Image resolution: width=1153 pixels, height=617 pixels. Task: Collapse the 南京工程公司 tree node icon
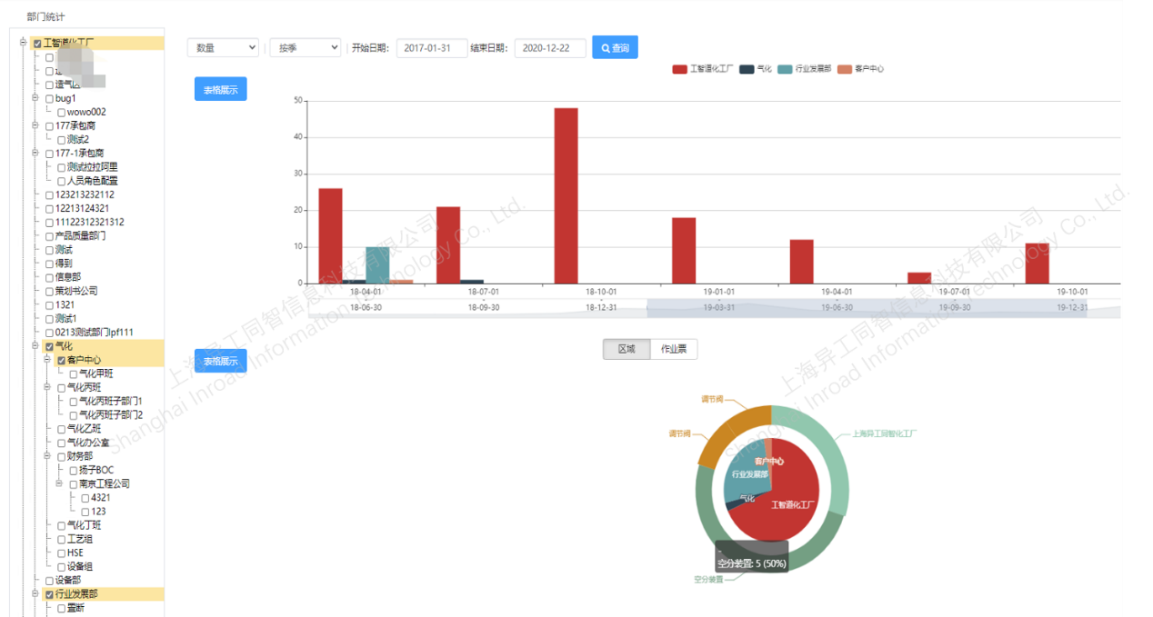tap(59, 483)
